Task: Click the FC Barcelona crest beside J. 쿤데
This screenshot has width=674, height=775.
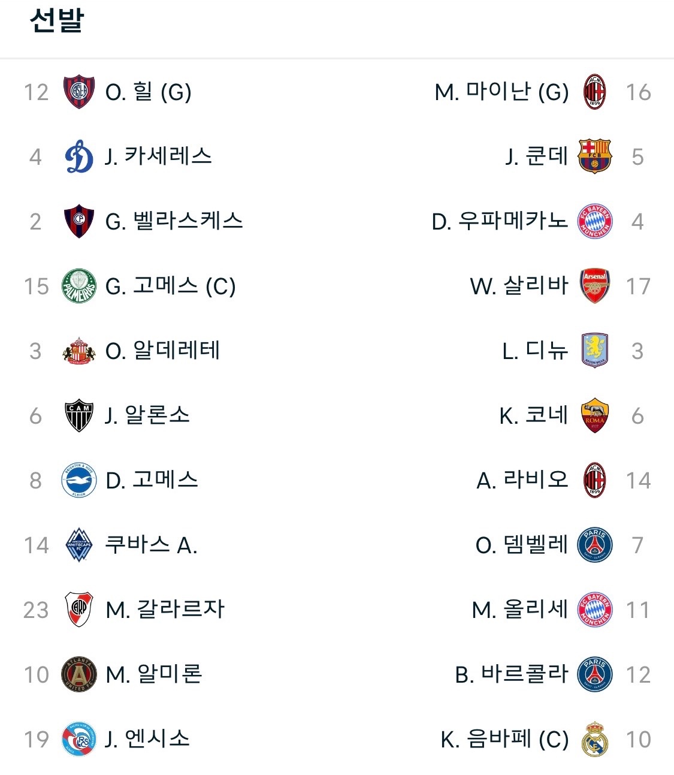Action: [x=594, y=156]
